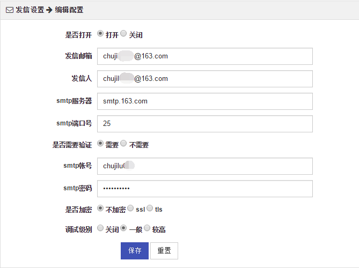
Task: Choose 不需要 verification radio button
Action: coord(123,143)
